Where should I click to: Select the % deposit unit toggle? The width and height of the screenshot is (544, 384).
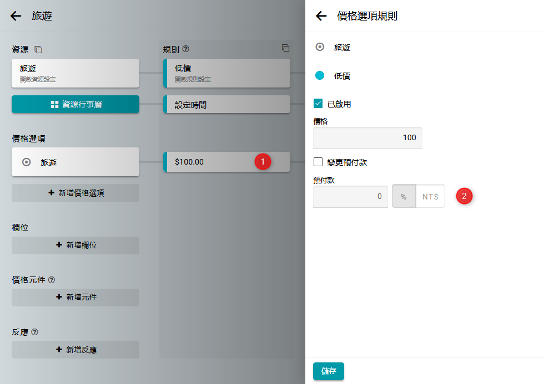[x=404, y=196]
